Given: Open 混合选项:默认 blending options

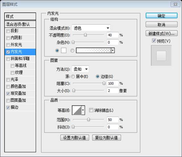Looking at the screenshot, I should (x=20, y=24).
